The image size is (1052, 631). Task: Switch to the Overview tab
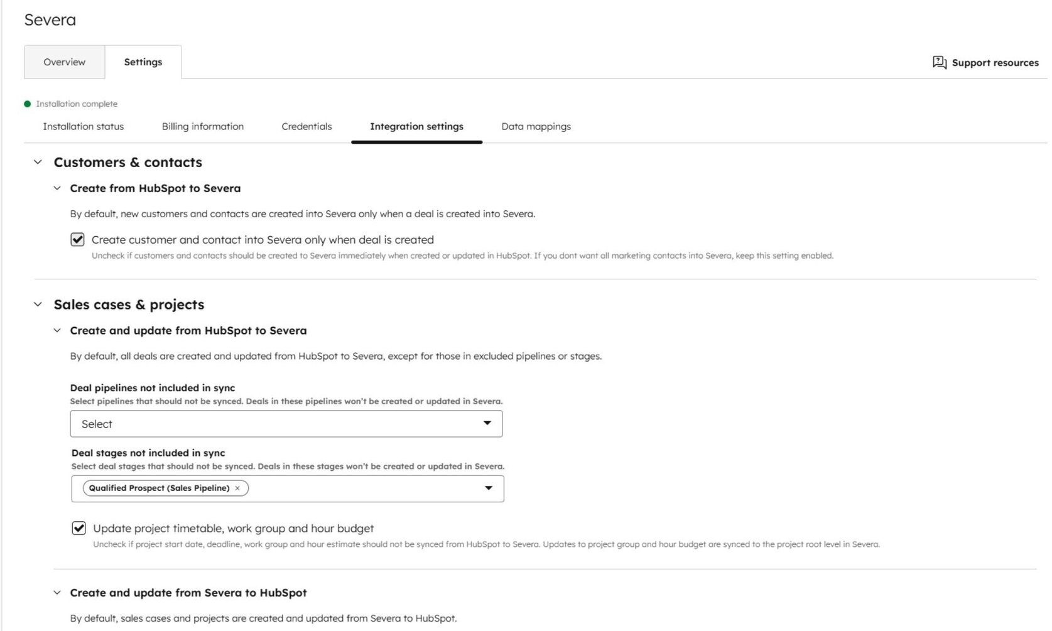pyautogui.click(x=65, y=62)
